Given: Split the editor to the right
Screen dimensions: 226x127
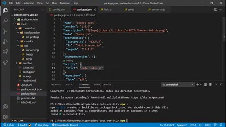Looking at the screenshot, I should pos(216,10).
